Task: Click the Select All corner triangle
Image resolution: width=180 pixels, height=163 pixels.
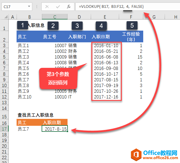Action: point(6,17)
